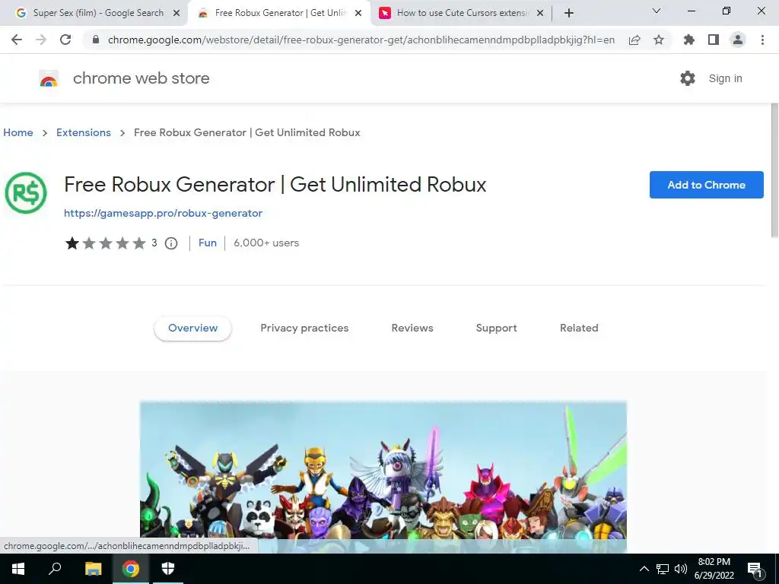Click the Roblox characters screenshot image
This screenshot has width=779, height=584.
point(383,477)
